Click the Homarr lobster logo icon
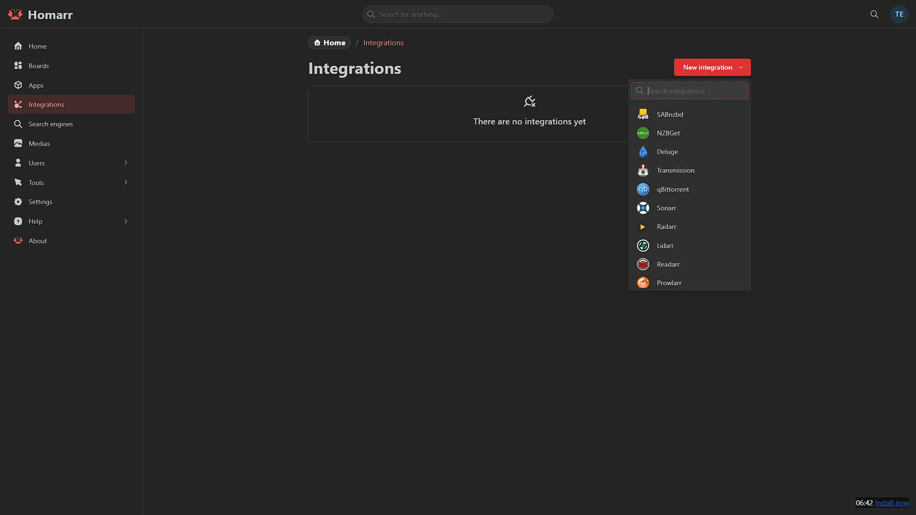916x515 pixels. tap(15, 14)
